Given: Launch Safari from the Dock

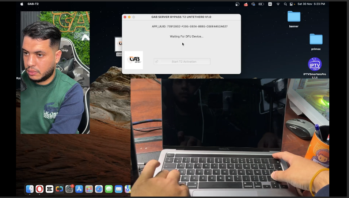Looking at the screenshot, I should coord(99,189).
